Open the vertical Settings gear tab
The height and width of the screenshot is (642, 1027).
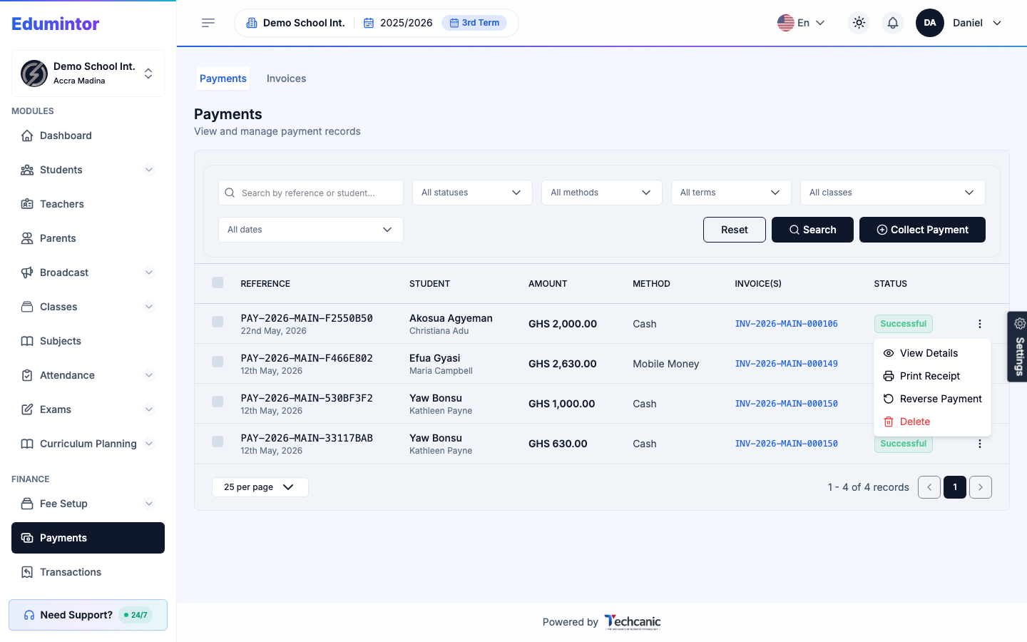pos(1018,347)
